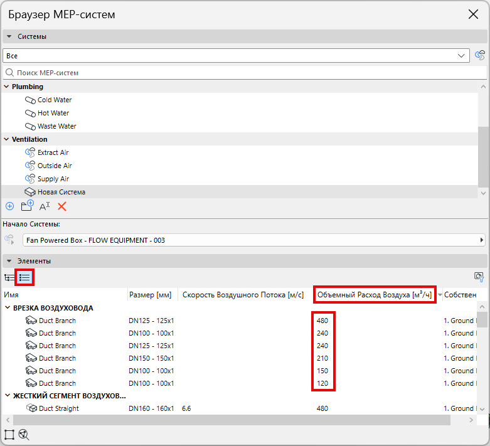Click the horizontal scrollbar right arrow
Image resolution: width=490 pixels, height=446 pixels.
[x=471, y=420]
